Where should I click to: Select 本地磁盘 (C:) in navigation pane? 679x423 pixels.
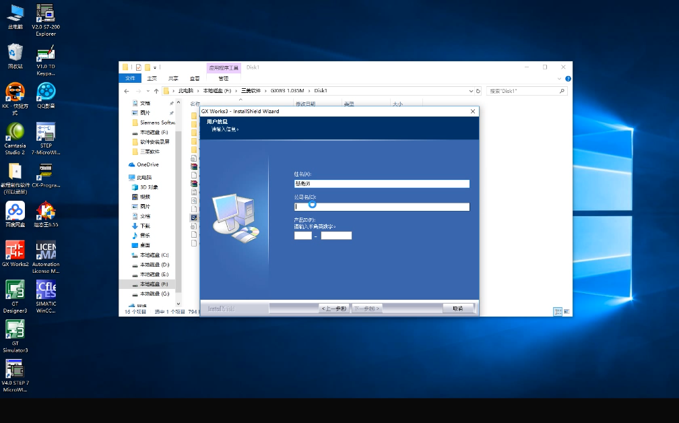[x=150, y=255]
